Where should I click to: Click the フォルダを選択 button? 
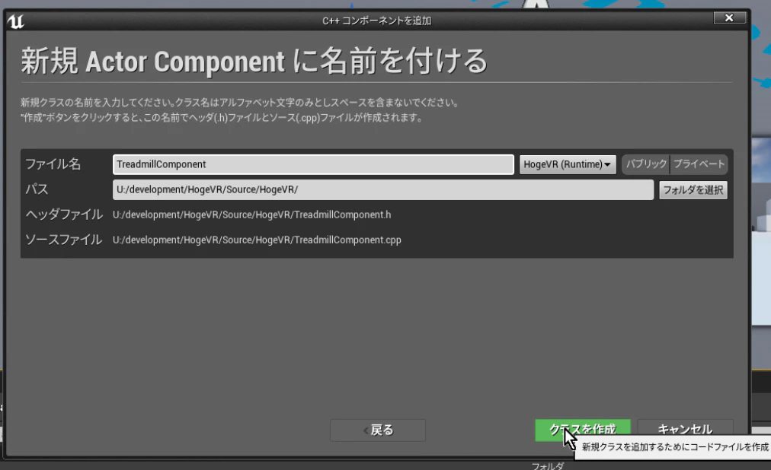693,190
